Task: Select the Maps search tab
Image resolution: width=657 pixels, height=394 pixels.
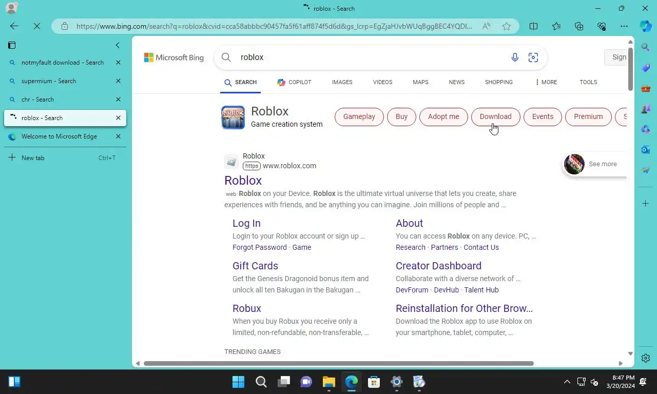Action: (x=420, y=82)
